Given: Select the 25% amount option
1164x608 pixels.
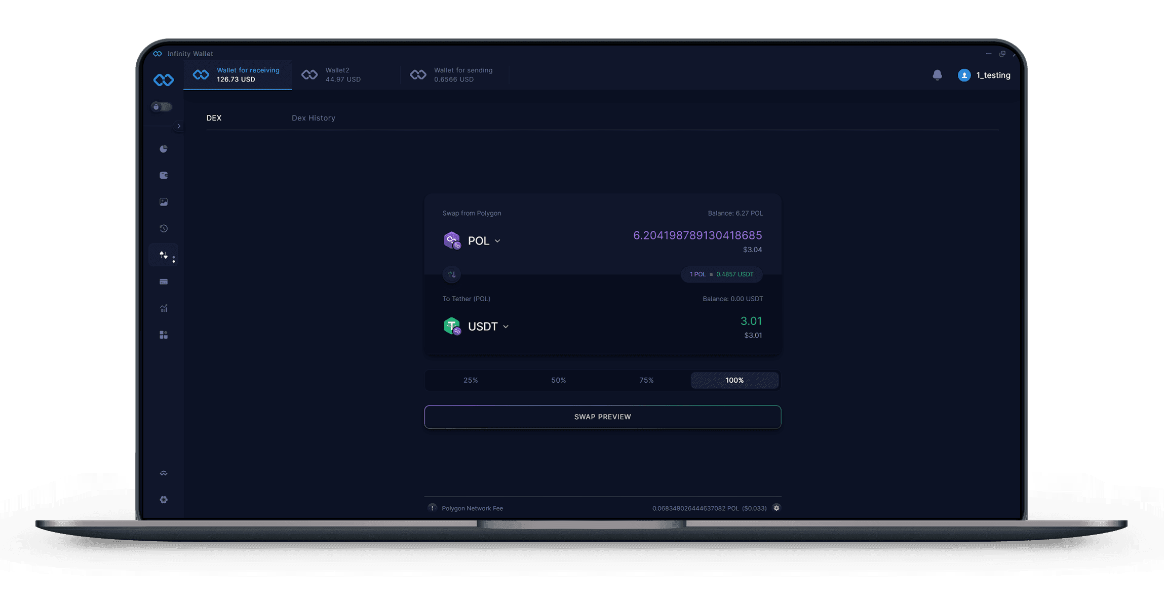Looking at the screenshot, I should click(x=471, y=380).
